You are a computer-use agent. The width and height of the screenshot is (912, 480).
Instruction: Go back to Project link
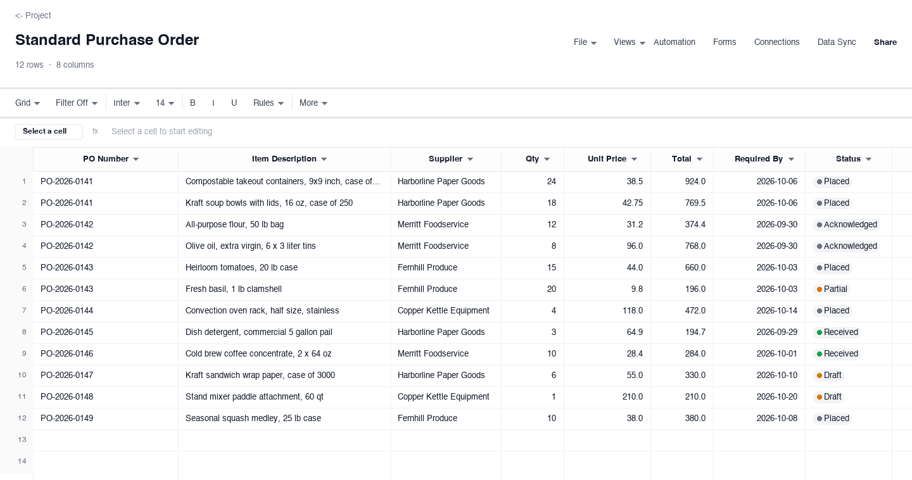(33, 15)
